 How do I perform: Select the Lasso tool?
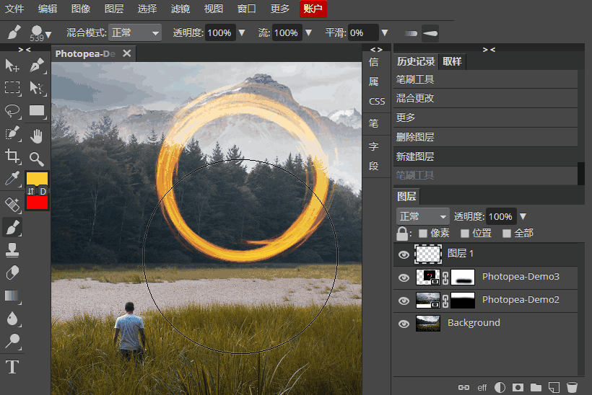12,111
